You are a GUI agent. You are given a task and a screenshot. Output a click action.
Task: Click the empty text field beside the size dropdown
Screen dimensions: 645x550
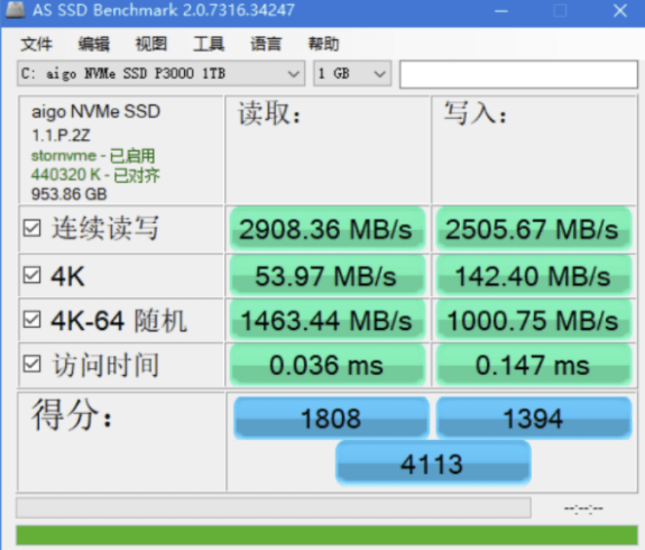click(x=518, y=73)
